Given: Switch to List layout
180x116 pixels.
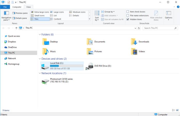Looking at the screenshot, I should click(x=53, y=15).
